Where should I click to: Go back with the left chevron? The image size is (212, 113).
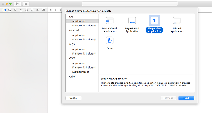pos(55,10)
